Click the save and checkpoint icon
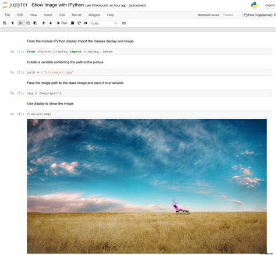This screenshot has width=276, height=255. (x=5, y=23)
